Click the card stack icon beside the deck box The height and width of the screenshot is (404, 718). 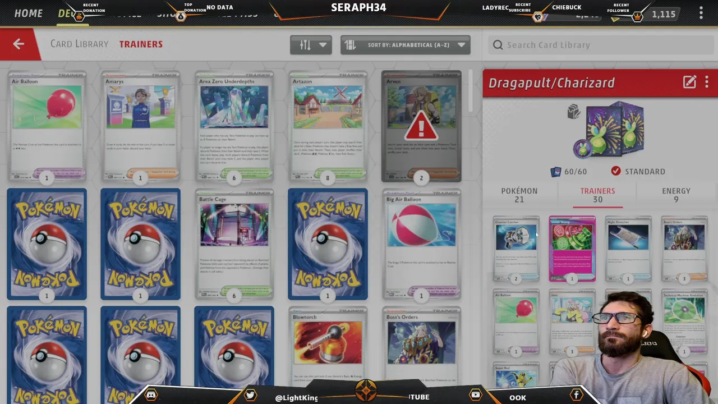pos(573,112)
